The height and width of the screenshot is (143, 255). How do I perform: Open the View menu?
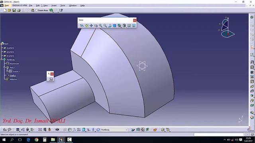(45, 6)
